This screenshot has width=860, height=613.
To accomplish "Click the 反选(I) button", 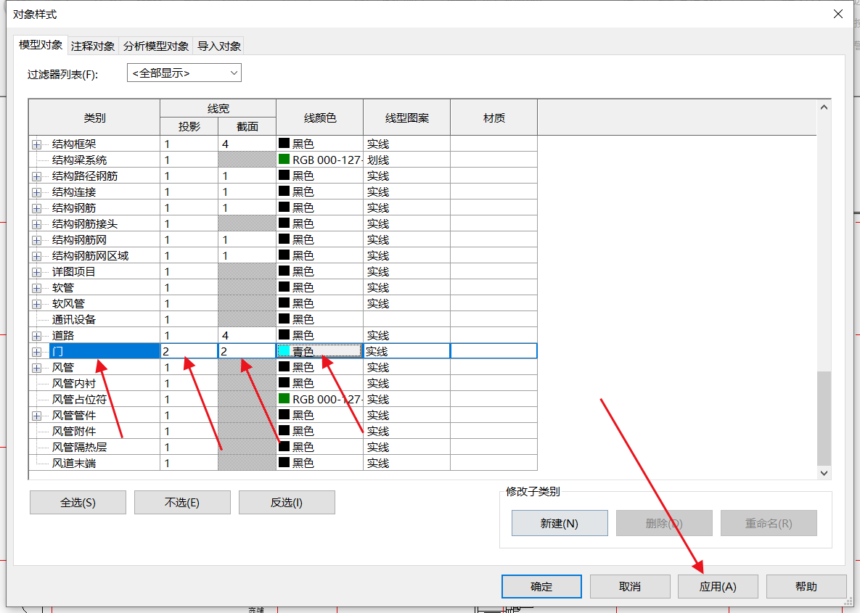I will pyautogui.click(x=287, y=503).
